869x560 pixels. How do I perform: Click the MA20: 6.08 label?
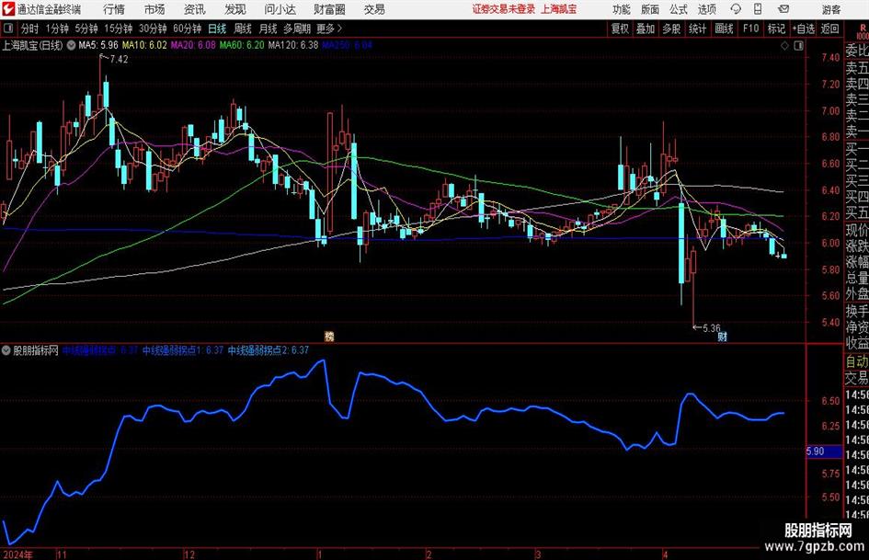coord(193,45)
